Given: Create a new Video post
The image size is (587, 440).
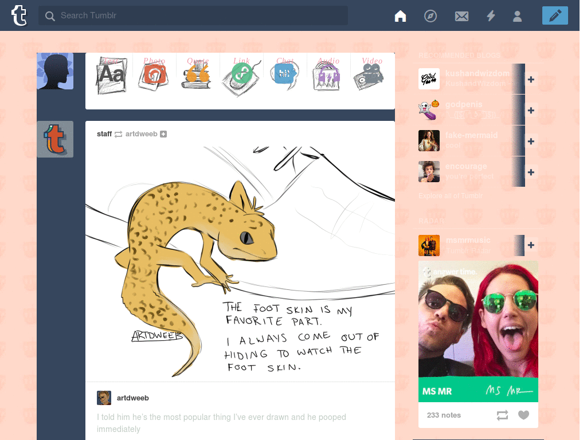Looking at the screenshot, I should [370, 75].
